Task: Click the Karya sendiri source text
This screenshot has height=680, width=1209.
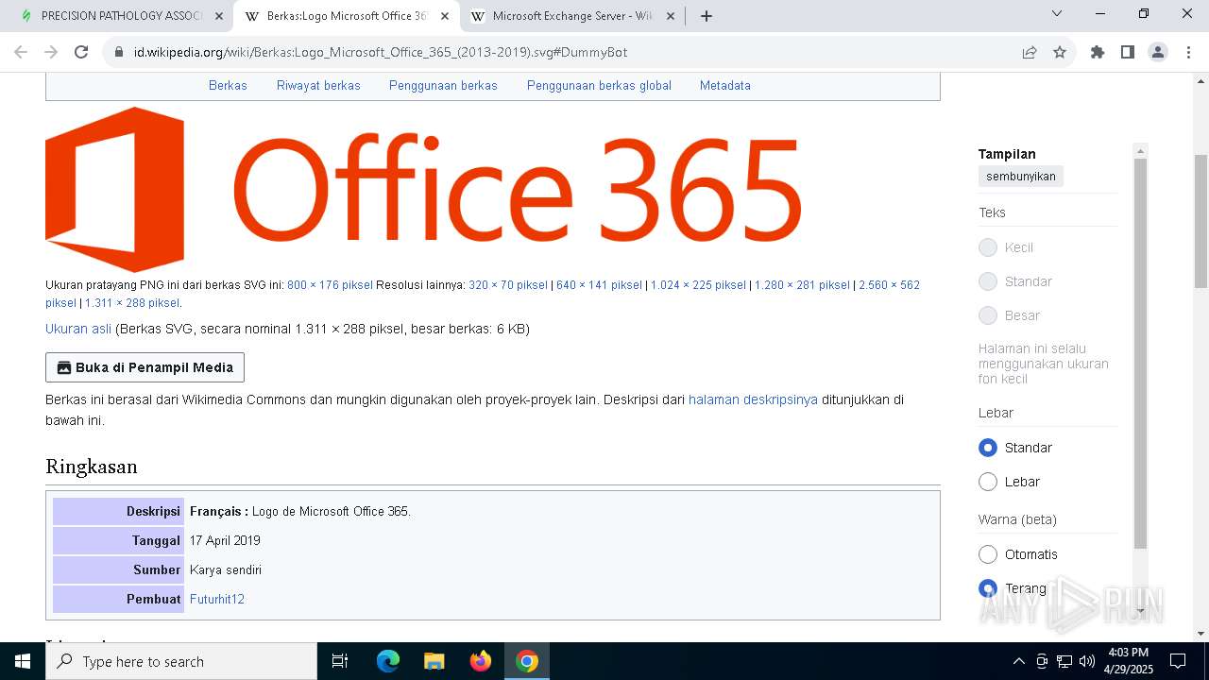Action: (x=226, y=569)
